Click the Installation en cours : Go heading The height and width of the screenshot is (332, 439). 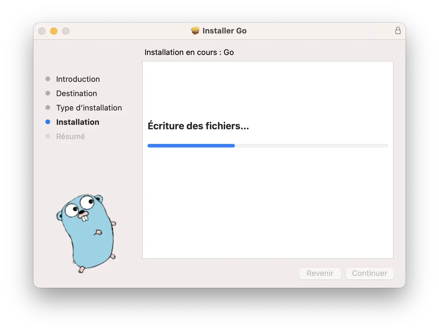click(x=189, y=52)
